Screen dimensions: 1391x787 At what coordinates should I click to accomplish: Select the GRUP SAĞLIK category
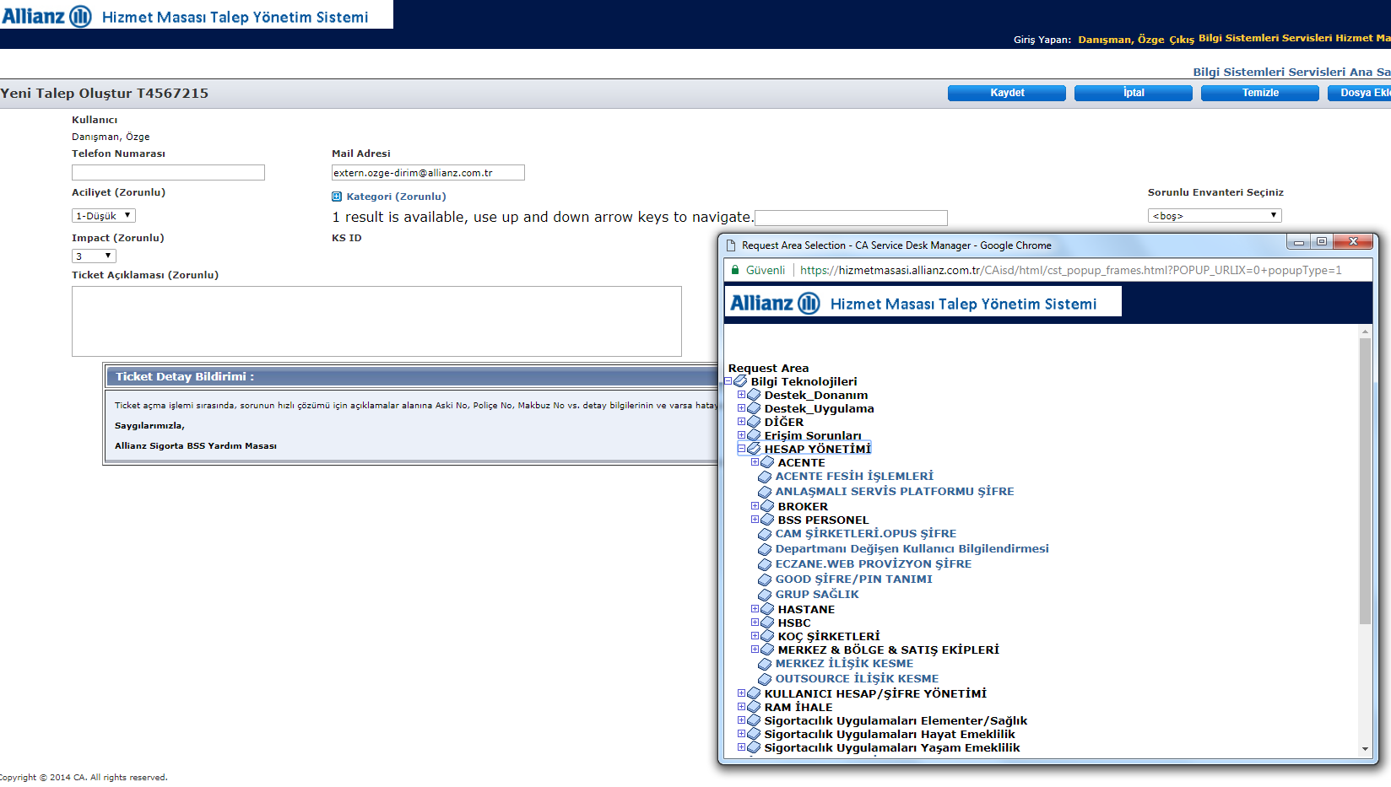(x=817, y=594)
